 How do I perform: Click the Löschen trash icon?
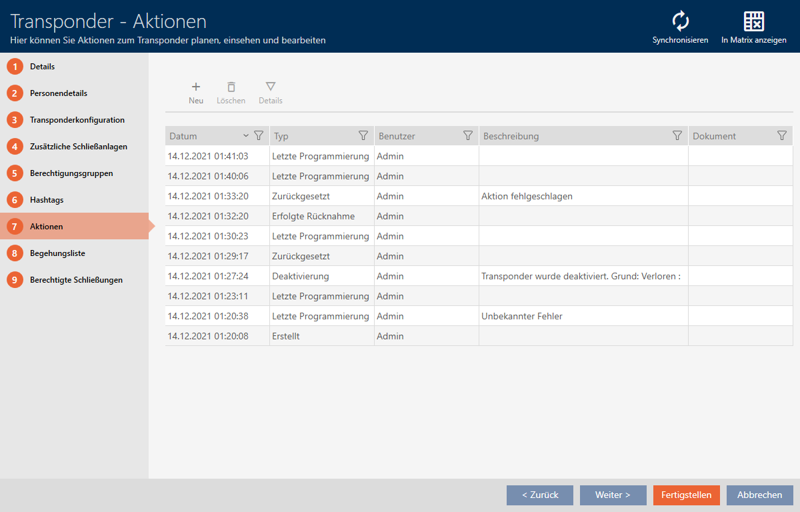[x=231, y=87]
